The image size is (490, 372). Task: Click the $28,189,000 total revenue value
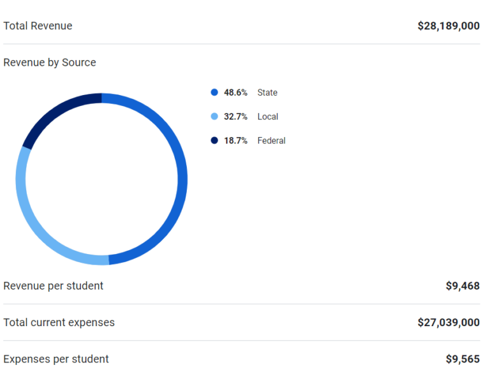449,26
